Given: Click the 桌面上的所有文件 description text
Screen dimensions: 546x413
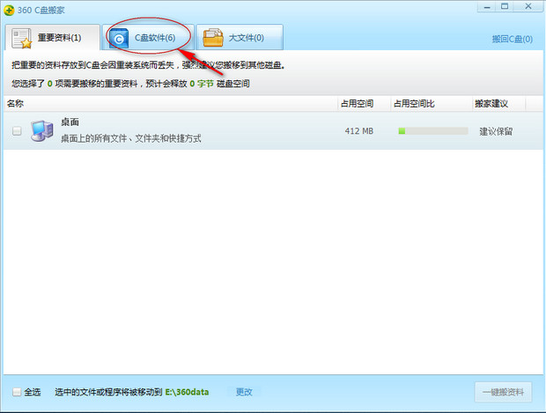Looking at the screenshot, I should click(131, 138).
